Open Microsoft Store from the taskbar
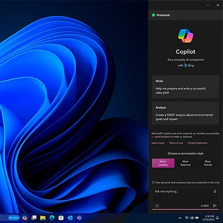This screenshot has height=223, width=223. pyautogui.click(x=61, y=218)
